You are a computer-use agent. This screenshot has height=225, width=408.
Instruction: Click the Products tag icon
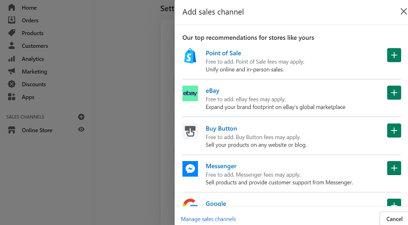[11, 33]
